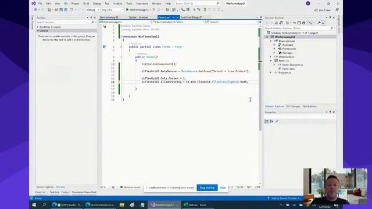Click Alphabetical sort icon in Properties panel
Screen dimensions: 372x209
pos(271,121)
